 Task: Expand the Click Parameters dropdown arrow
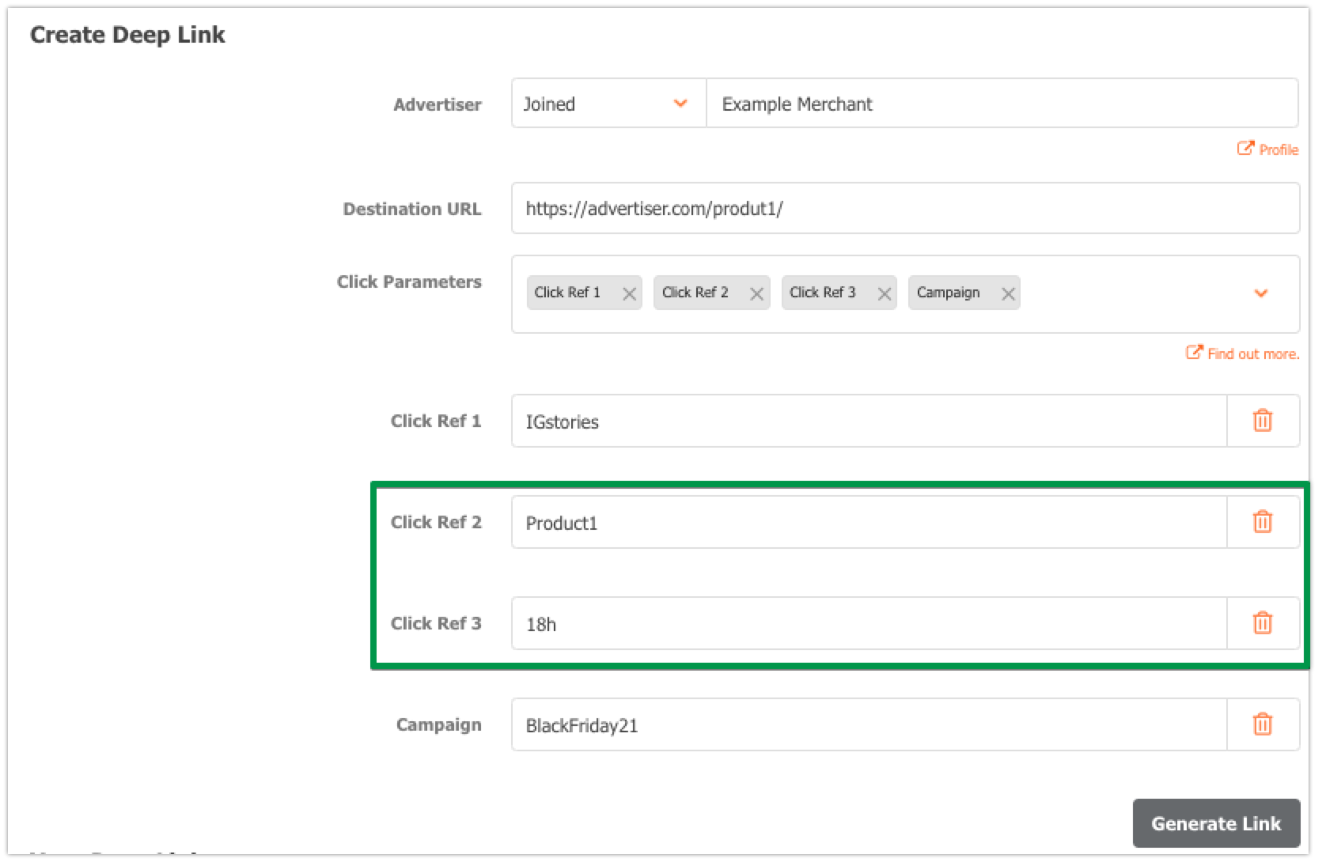point(1260,293)
